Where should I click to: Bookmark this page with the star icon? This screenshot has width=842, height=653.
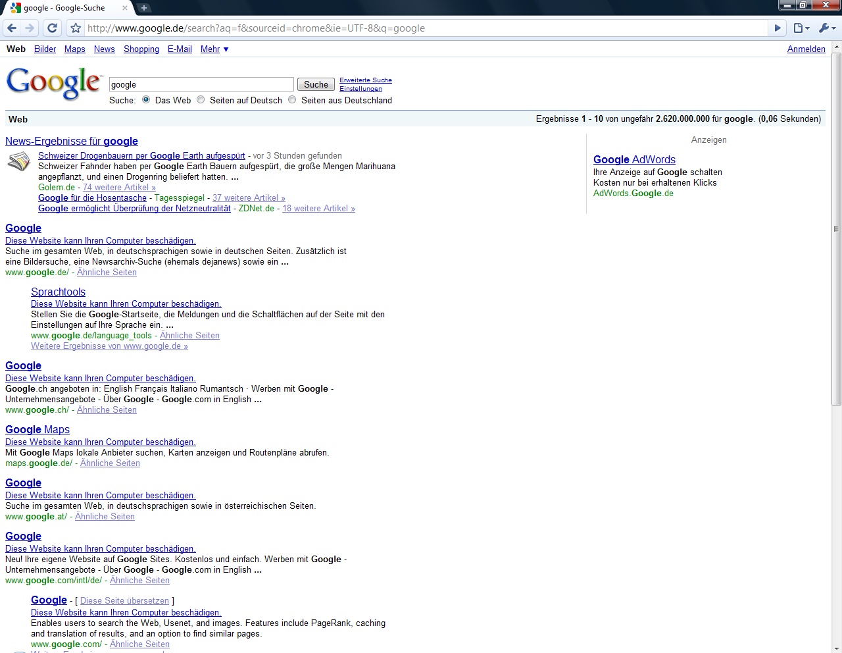point(76,28)
